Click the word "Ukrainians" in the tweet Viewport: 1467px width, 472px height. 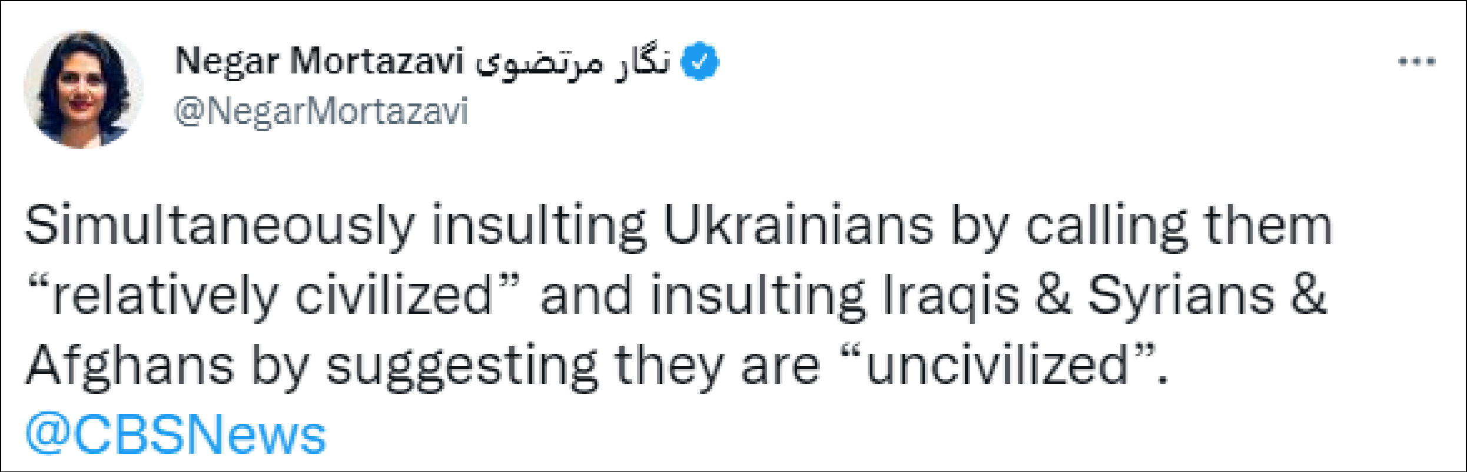pyautogui.click(x=798, y=226)
